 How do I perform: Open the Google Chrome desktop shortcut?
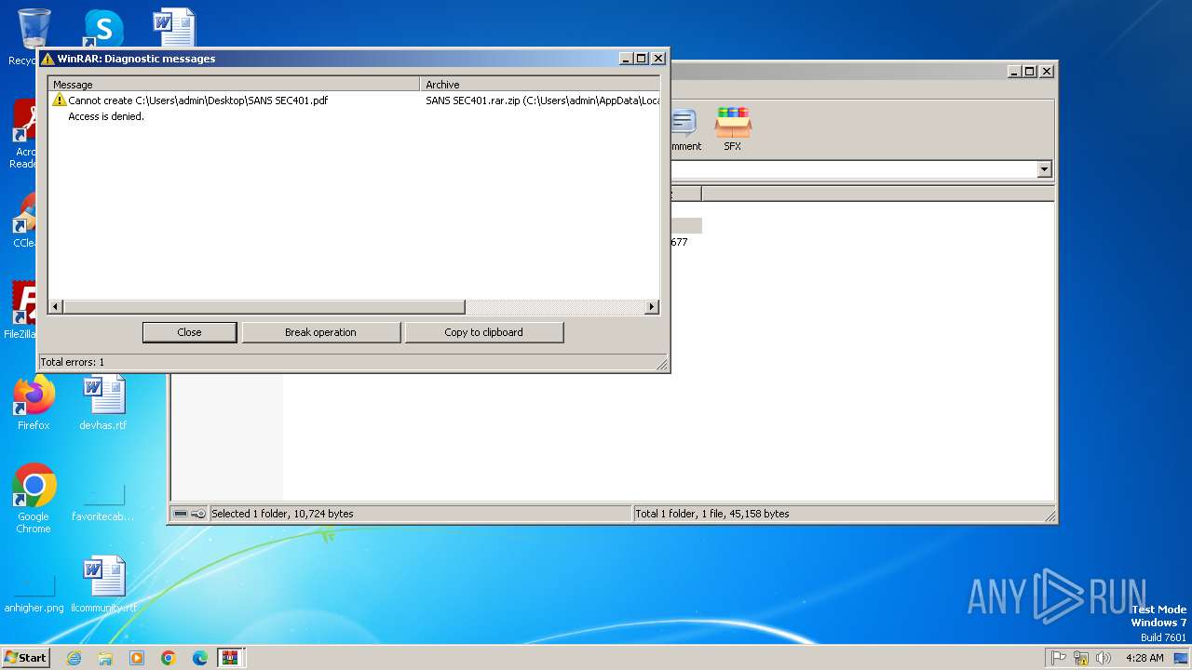click(34, 499)
